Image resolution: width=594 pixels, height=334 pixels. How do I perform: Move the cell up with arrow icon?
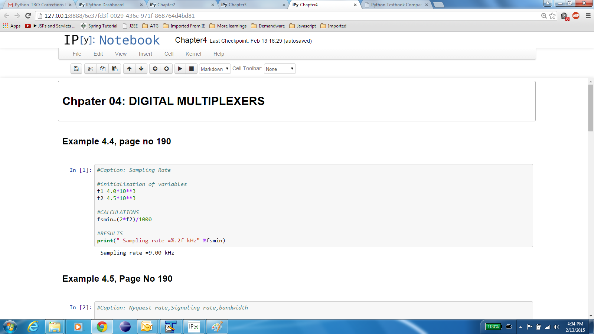[x=129, y=69]
